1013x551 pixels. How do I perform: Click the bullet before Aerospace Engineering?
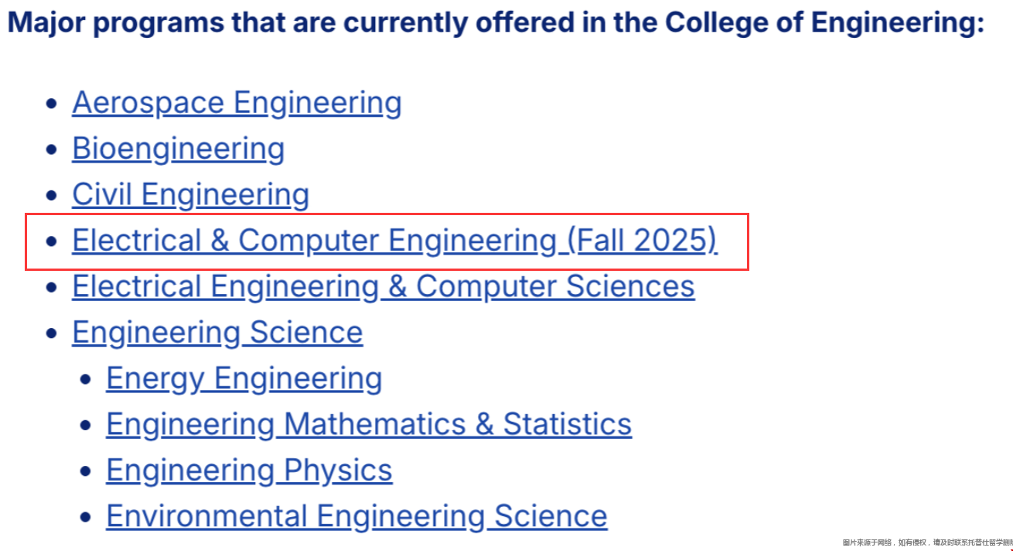[52, 104]
